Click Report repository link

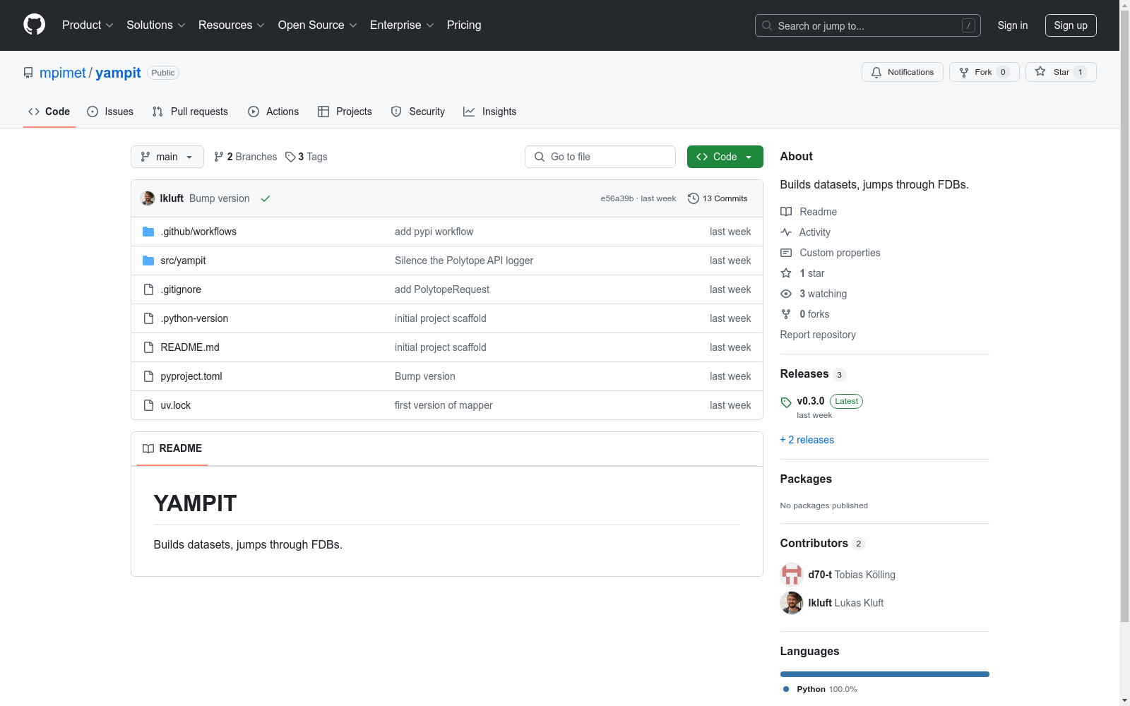click(x=818, y=335)
